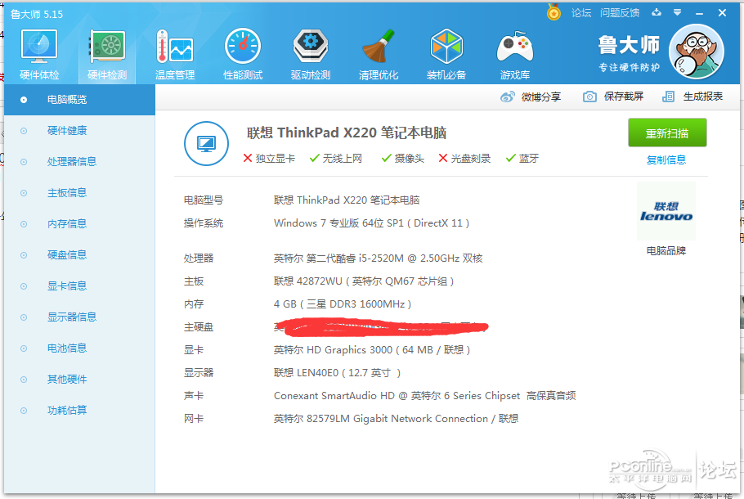Click the HD Graphics 3000 value
744x499 pixels.
tap(372, 350)
